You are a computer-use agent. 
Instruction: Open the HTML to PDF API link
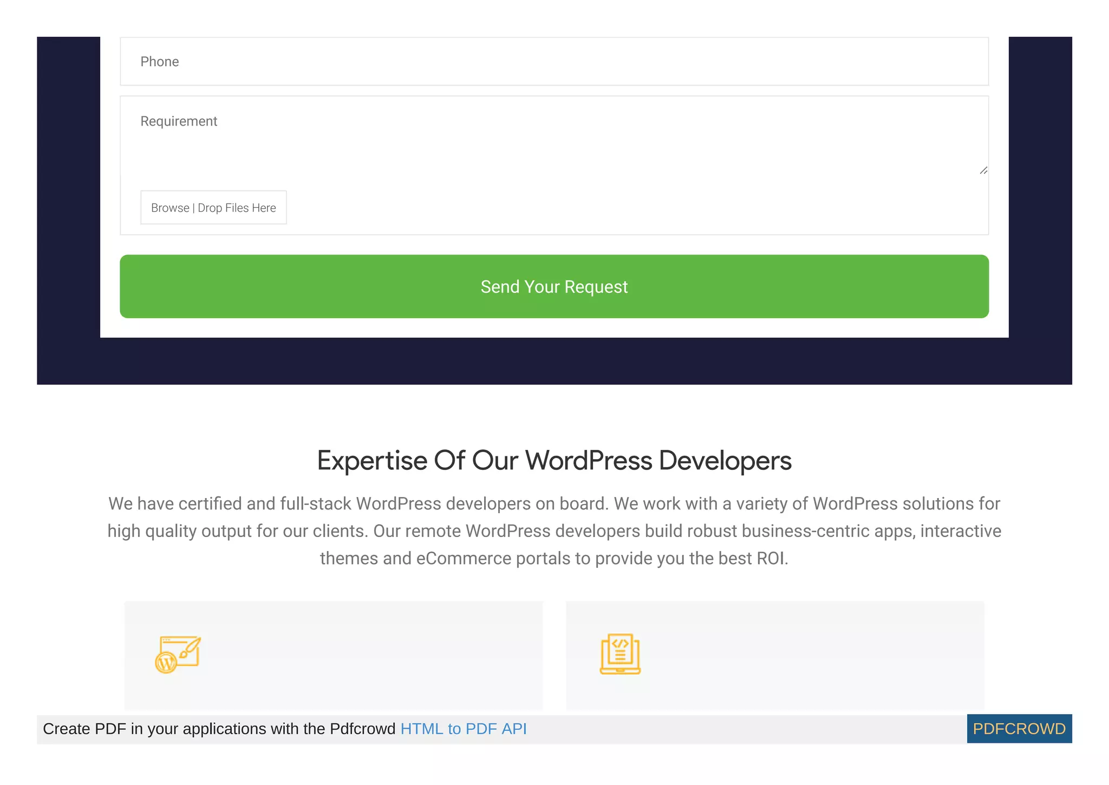463,729
